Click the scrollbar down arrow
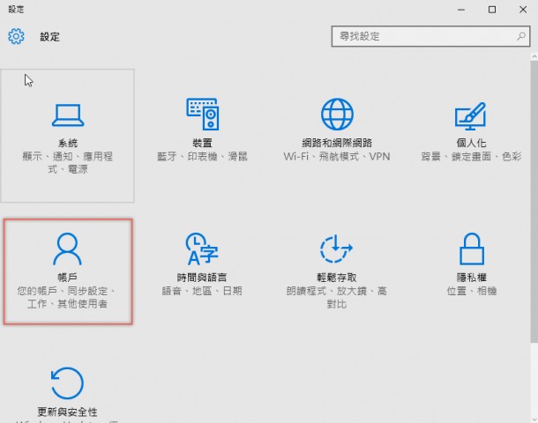538x423 pixels. tap(534, 419)
